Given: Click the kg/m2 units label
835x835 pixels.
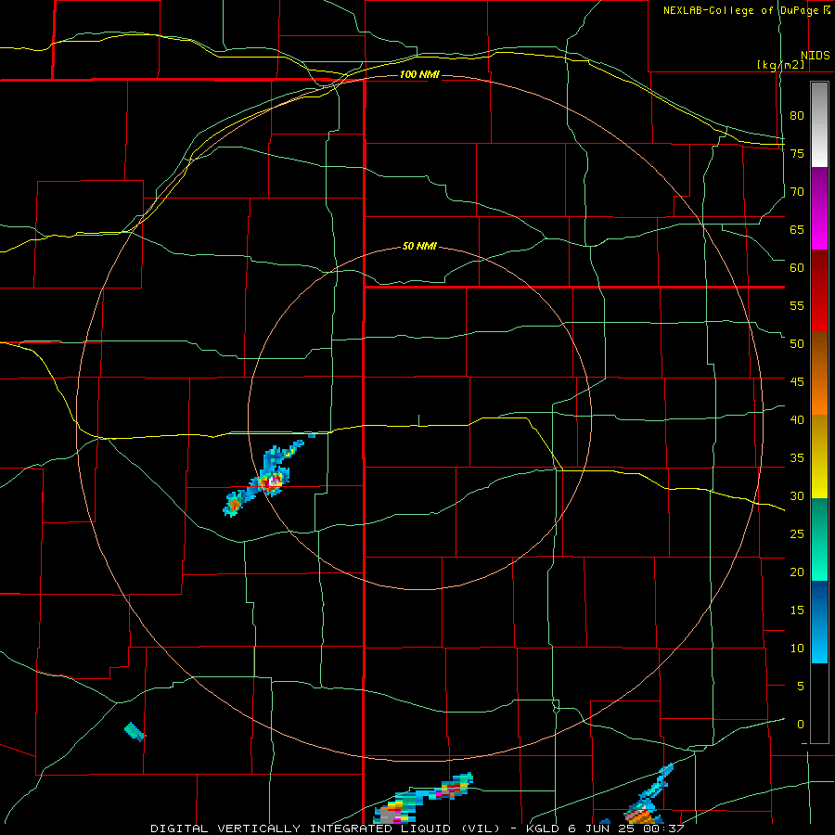Looking at the screenshot, I should pos(781,65).
